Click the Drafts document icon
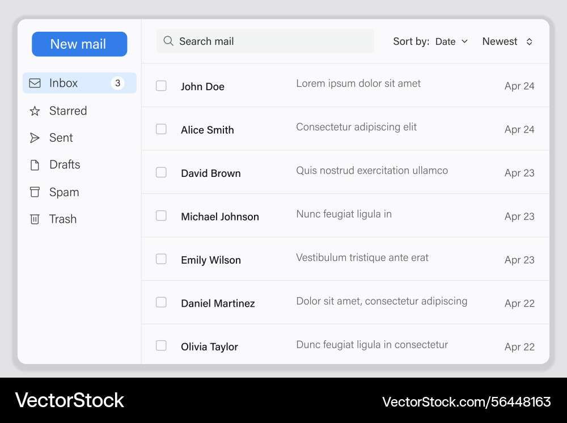This screenshot has height=423, width=567. 35,165
